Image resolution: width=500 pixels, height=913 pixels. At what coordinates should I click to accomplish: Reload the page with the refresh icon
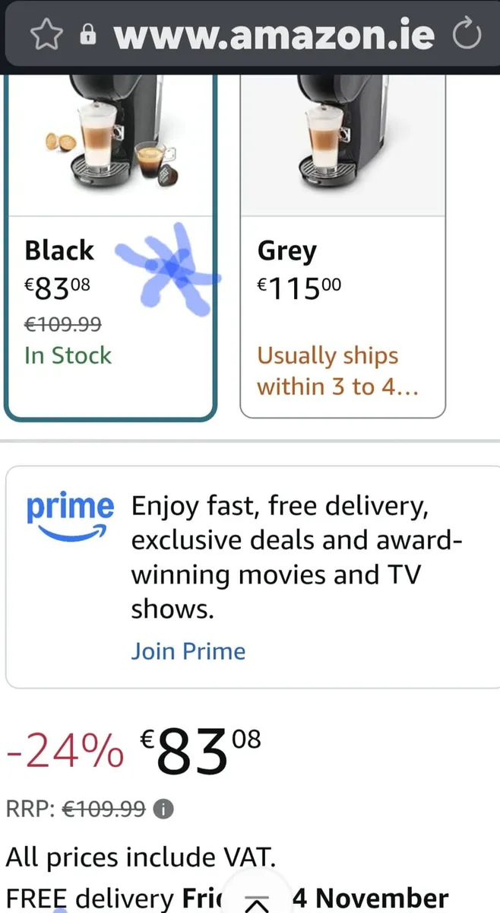[x=466, y=35]
